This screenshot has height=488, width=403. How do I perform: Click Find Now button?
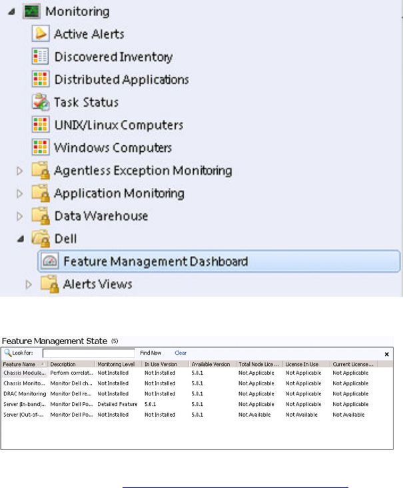point(151,353)
